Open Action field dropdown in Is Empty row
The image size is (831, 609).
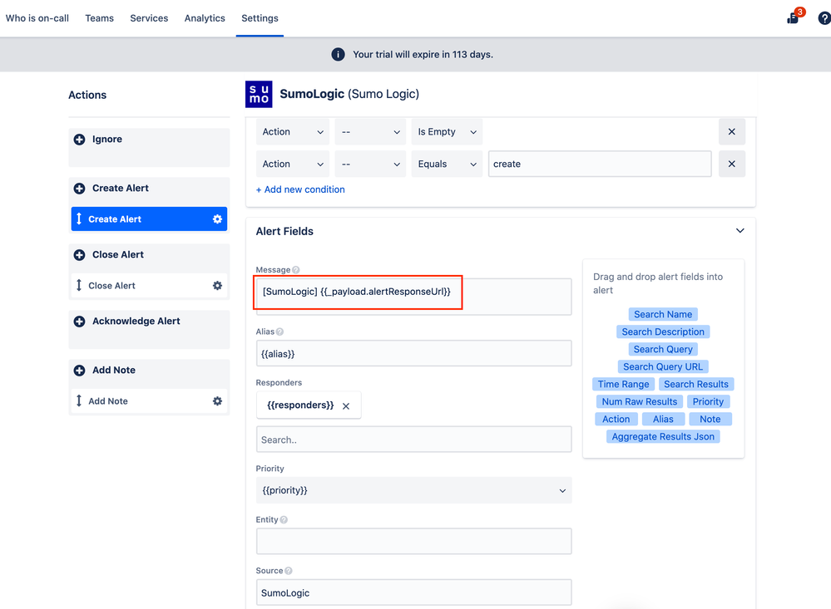(293, 132)
